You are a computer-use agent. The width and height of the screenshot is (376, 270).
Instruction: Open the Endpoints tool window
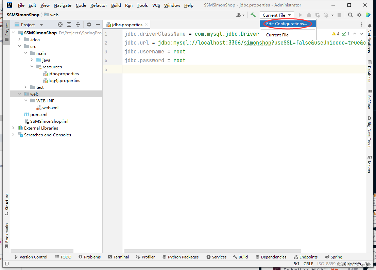[306, 257]
